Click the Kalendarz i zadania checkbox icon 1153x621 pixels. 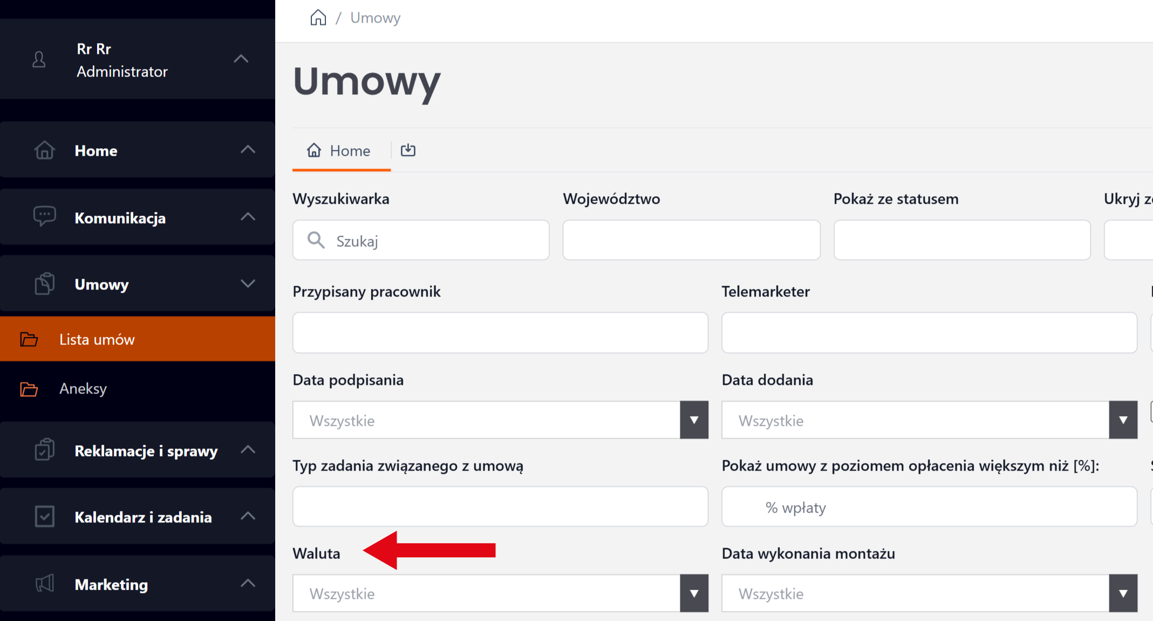tap(44, 516)
